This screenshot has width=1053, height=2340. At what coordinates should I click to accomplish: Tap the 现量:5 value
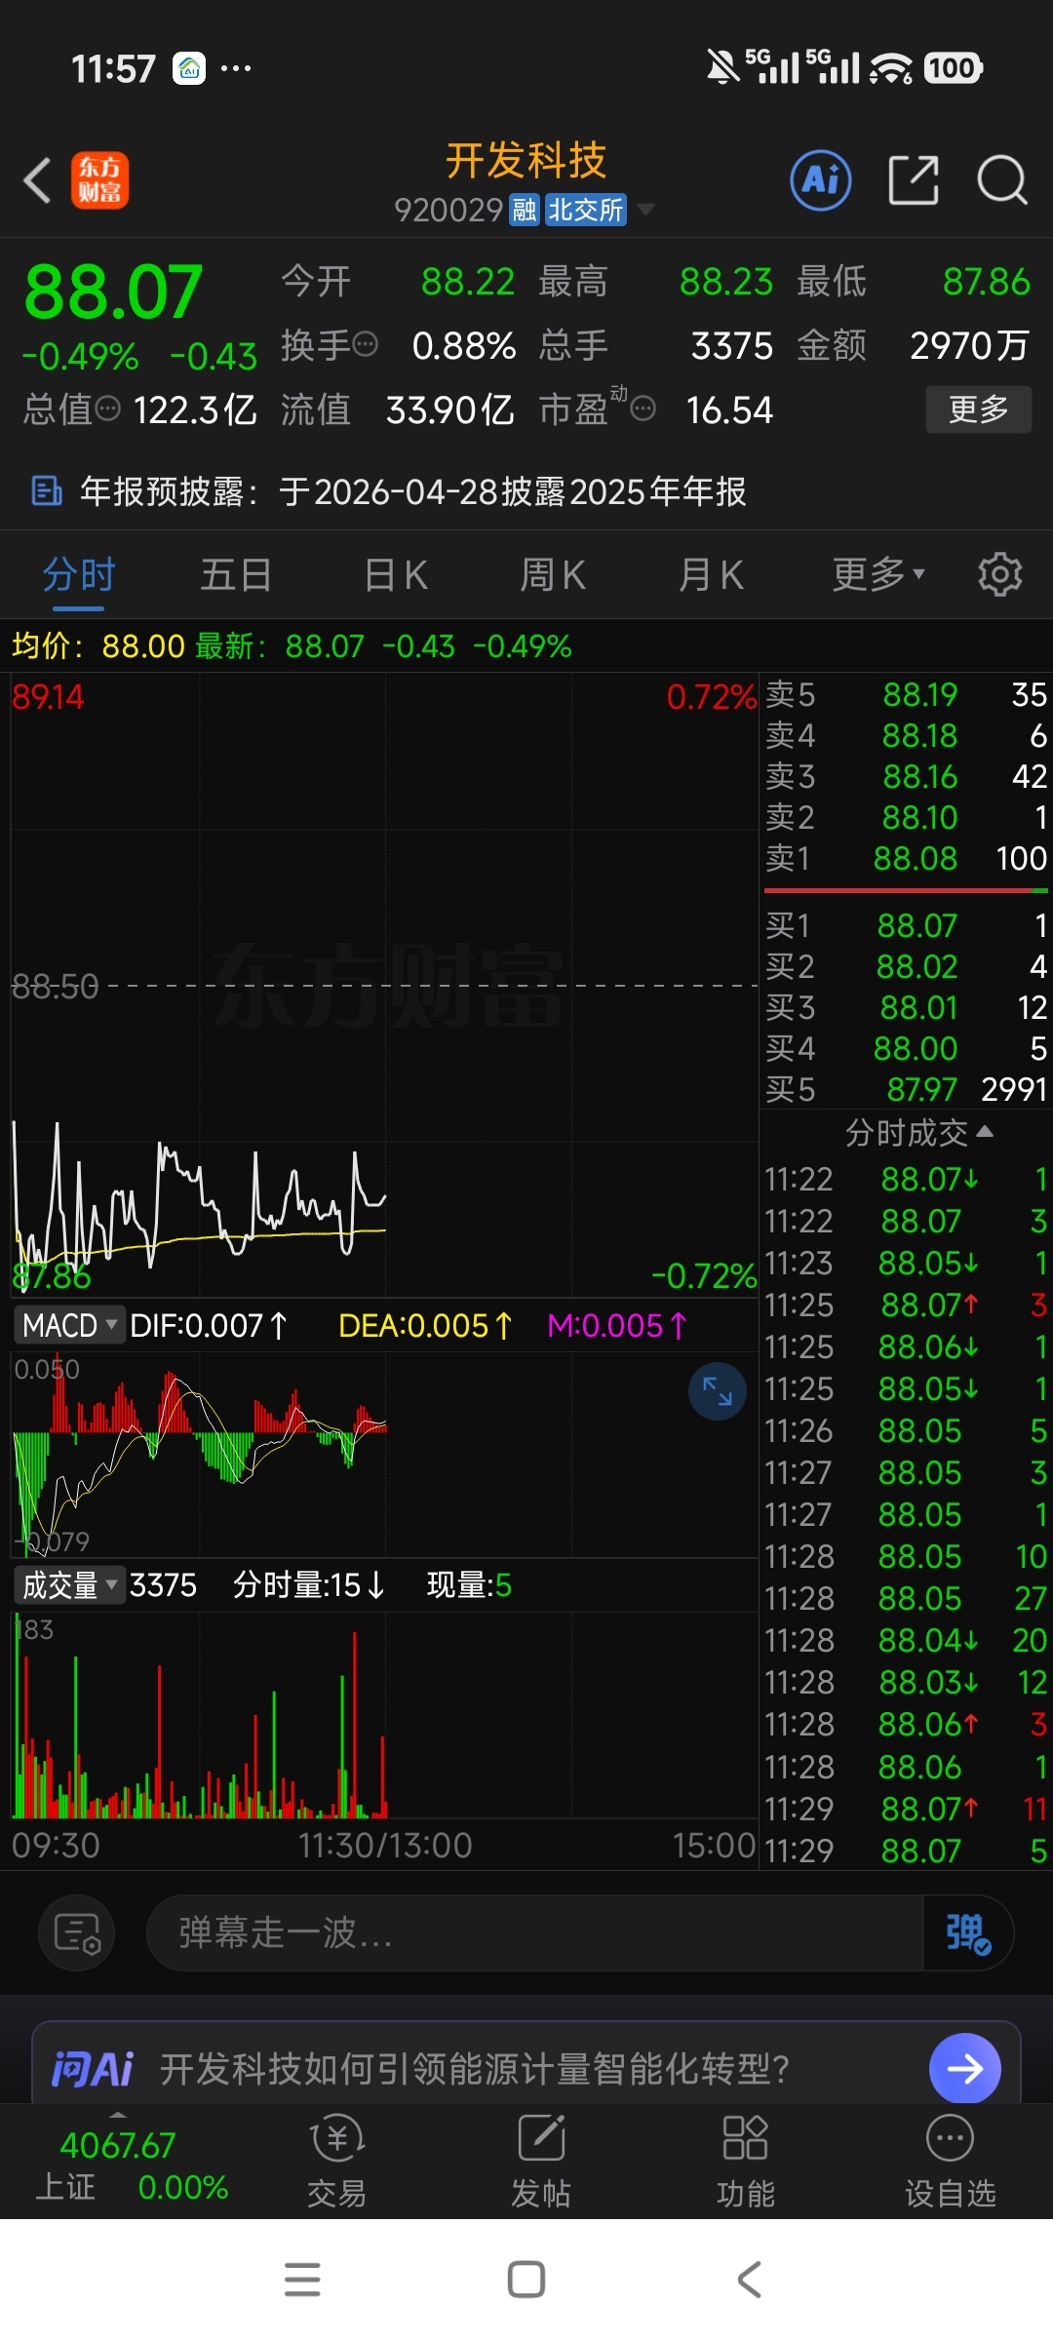(469, 1585)
